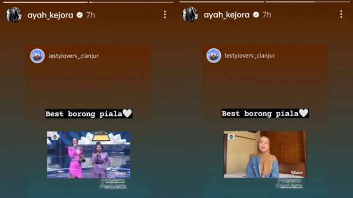Viewport: 353px width, 198px height.
Task: Tap 'Best borong piala' caption in left story
Action: [x=89, y=114]
